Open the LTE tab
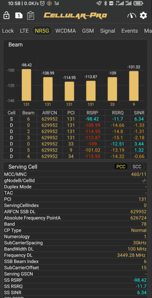The height and width of the screenshot is (298, 152). point(24,31)
